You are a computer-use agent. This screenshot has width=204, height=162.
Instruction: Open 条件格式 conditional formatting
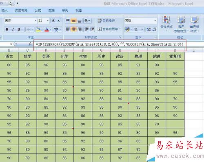point(166,24)
